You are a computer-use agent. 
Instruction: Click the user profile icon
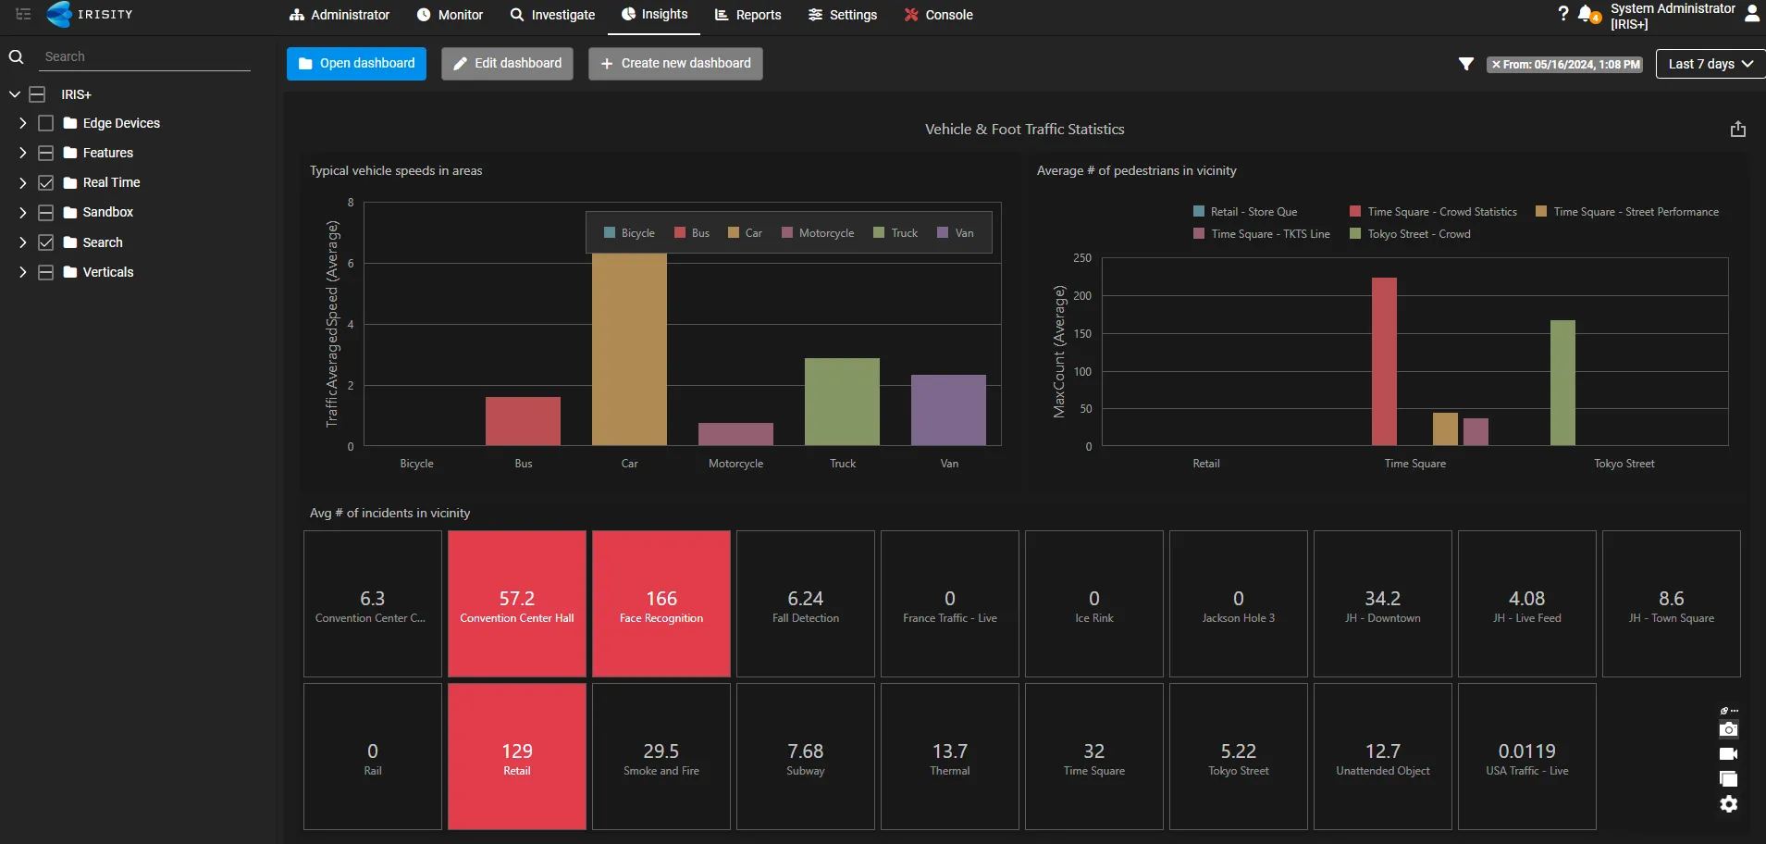pyautogui.click(x=1751, y=14)
